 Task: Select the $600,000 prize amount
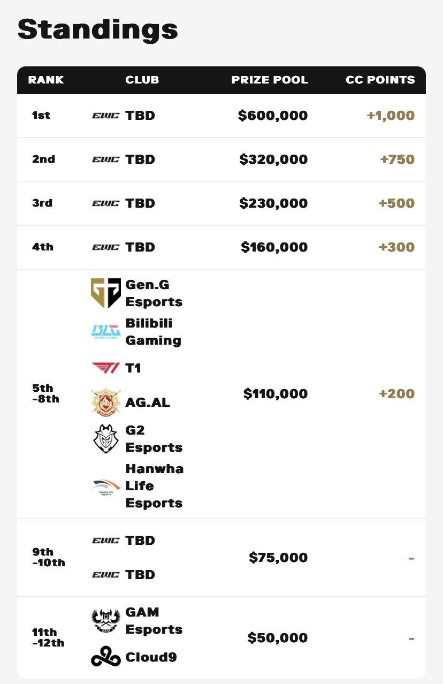(273, 116)
